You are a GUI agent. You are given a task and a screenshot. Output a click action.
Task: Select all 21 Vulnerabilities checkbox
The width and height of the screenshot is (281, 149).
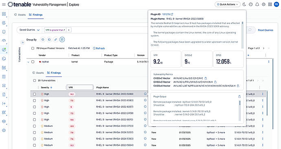coord(34,81)
